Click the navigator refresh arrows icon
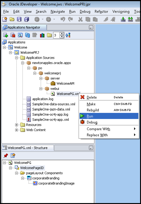The width and height of the screenshot is (141, 204). point(27,35)
